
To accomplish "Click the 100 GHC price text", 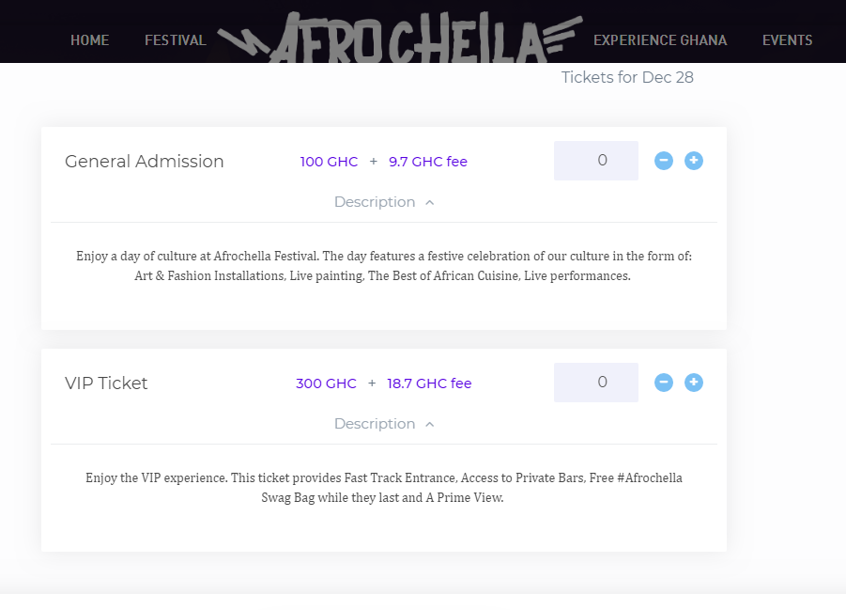I will pos(329,162).
